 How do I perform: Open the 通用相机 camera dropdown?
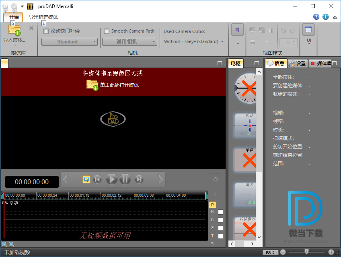(129, 42)
